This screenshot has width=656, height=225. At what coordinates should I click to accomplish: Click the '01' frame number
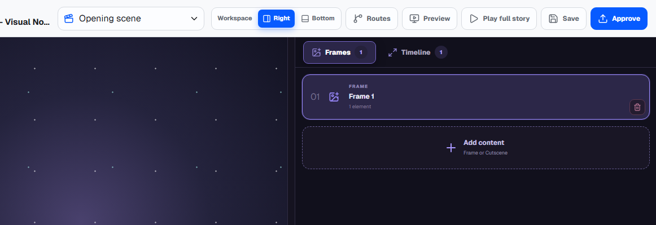tap(315, 97)
